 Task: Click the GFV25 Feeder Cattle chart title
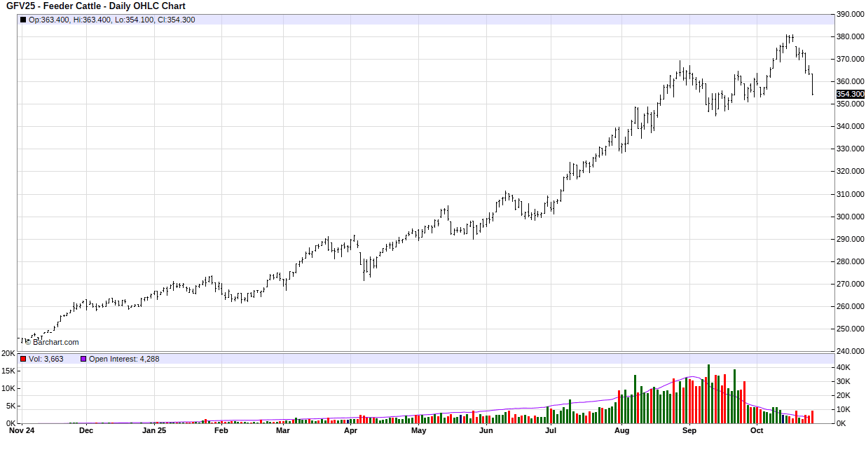[96, 6]
